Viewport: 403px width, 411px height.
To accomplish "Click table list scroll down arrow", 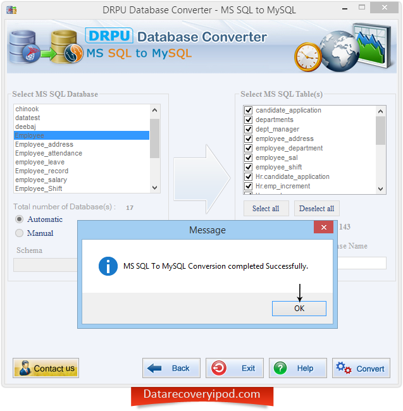I will [380, 188].
